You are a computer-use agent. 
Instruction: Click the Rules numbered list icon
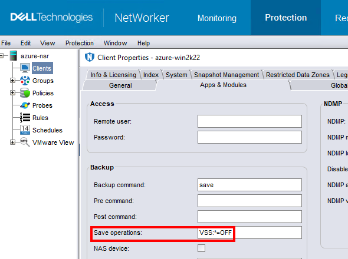coord(25,118)
